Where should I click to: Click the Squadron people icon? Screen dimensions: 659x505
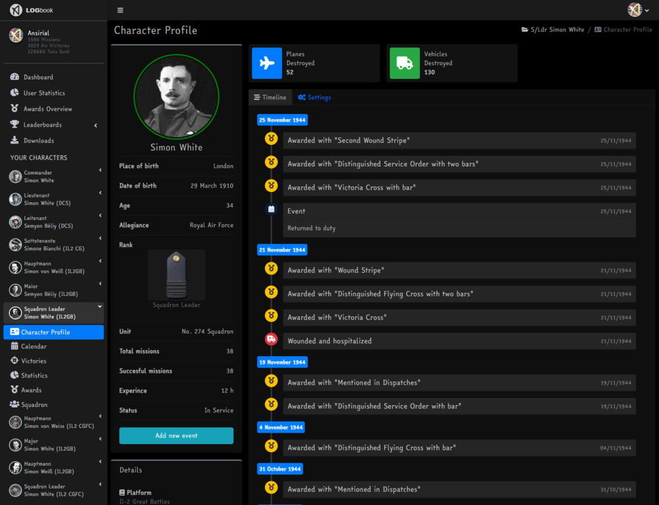click(x=14, y=404)
